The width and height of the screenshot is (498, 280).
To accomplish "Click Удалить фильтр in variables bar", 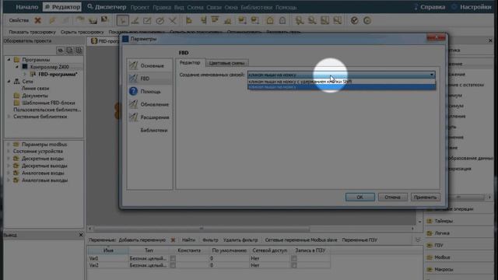I will click(x=240, y=240).
